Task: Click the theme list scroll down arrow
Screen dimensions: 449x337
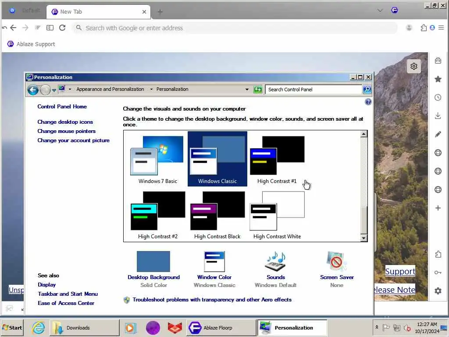Action: coord(363,238)
